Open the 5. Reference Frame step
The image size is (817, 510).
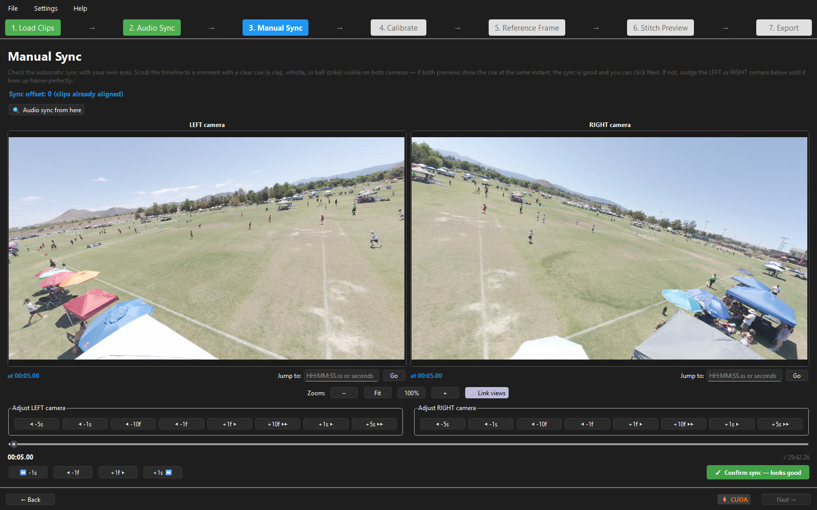(526, 28)
